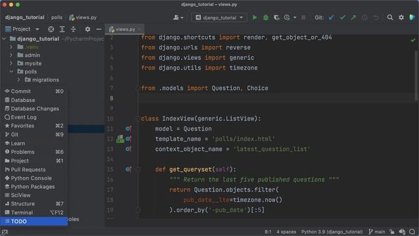Click the stop process button
The image size is (419, 236).
303,18
